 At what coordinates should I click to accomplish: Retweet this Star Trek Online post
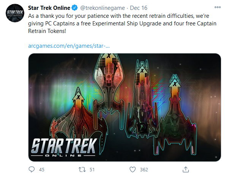pos(82,169)
